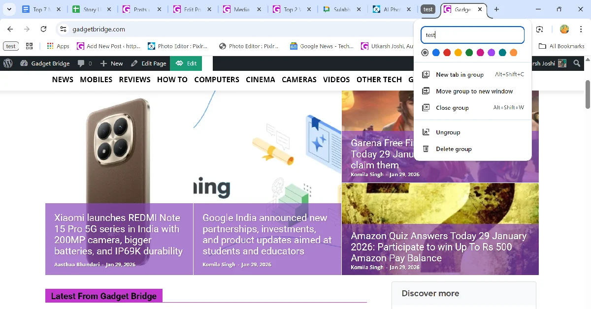Select the grey color radio for tab group
This screenshot has width=591, height=309.
click(x=425, y=53)
